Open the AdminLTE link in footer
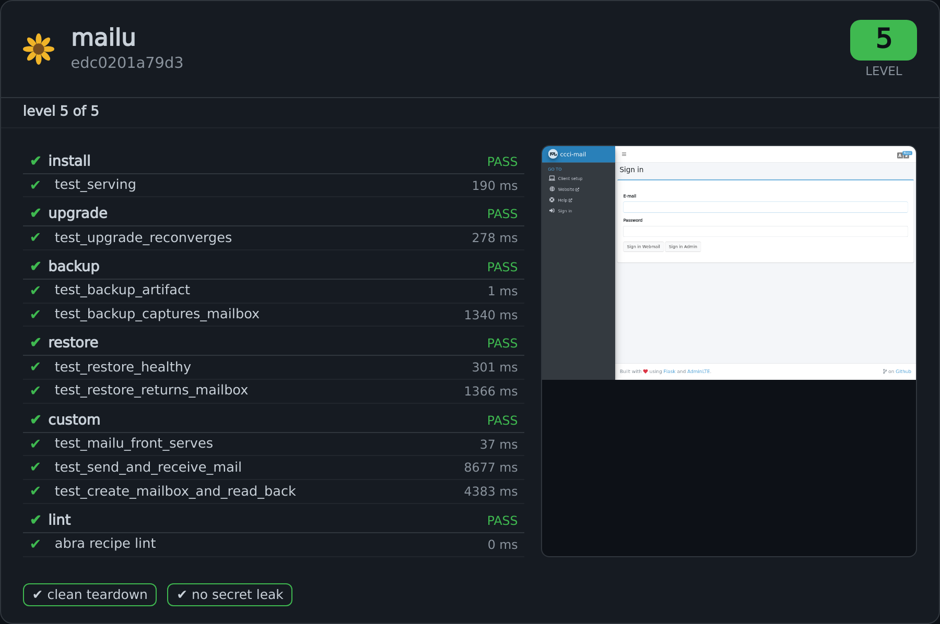Image resolution: width=940 pixels, height=624 pixels. coord(699,371)
